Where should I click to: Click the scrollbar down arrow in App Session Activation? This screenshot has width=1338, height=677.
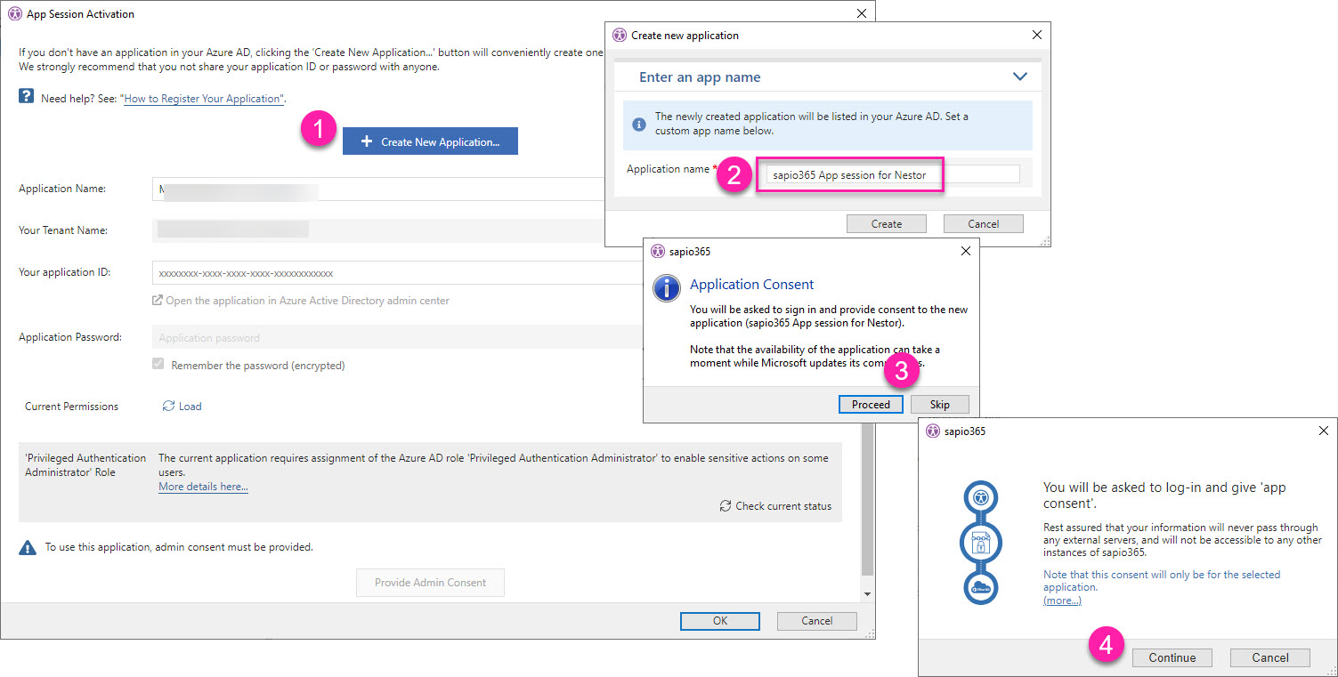(867, 593)
